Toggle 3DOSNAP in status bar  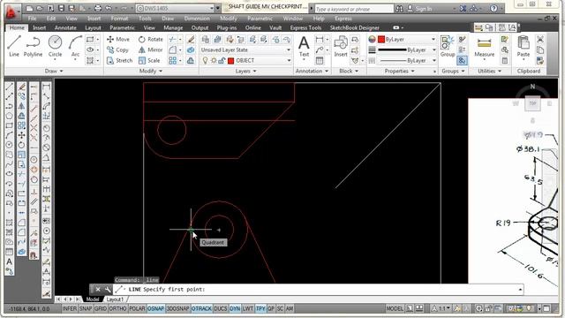(178, 308)
